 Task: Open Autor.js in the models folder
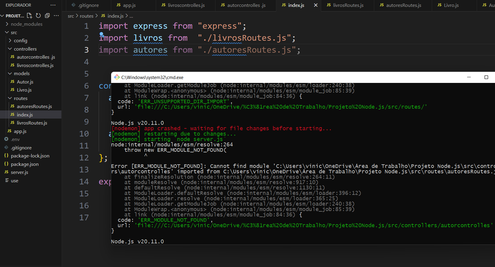tap(31, 82)
